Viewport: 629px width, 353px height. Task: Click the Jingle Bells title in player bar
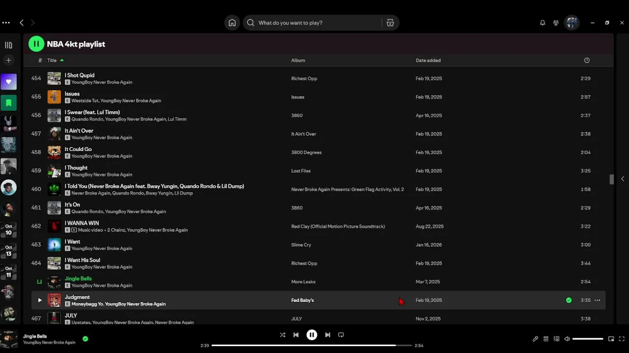pos(35,336)
